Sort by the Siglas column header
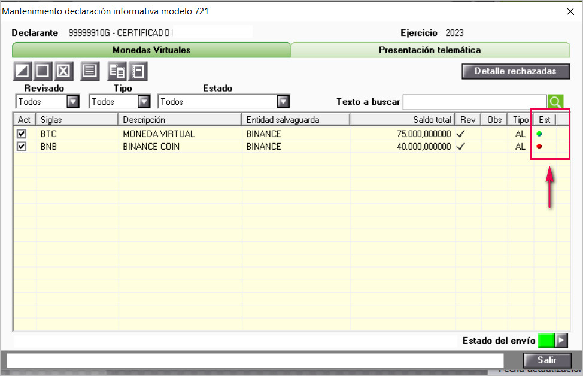 77,119
